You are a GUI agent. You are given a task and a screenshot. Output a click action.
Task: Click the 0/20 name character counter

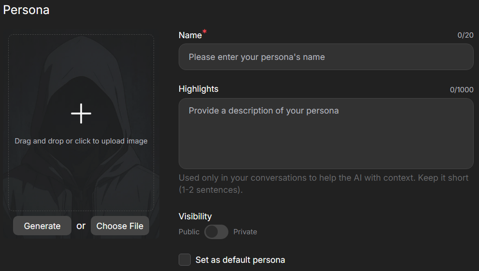pyautogui.click(x=465, y=35)
